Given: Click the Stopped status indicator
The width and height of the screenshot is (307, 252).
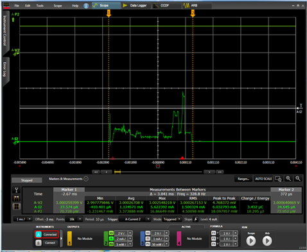Looking at the screenshot, I should (x=27, y=180).
